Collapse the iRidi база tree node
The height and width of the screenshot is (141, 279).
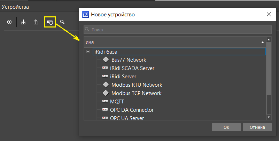pos(88,52)
